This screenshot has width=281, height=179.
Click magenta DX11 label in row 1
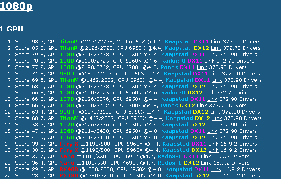(201, 42)
